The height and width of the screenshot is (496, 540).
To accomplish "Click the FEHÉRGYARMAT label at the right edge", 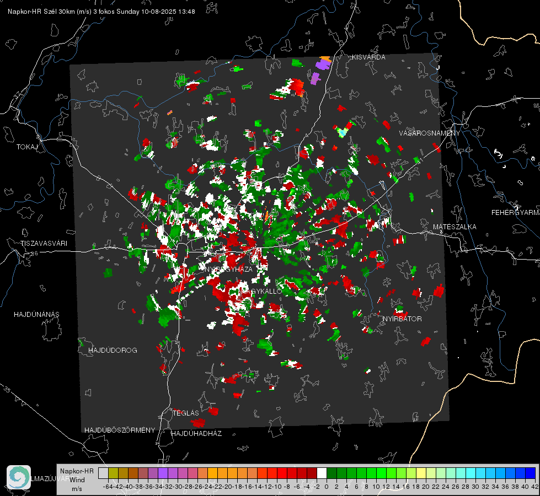I will pos(515,213).
